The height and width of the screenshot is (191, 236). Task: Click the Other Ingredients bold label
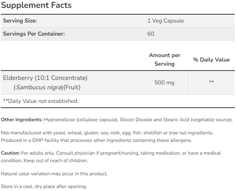coord(21,120)
